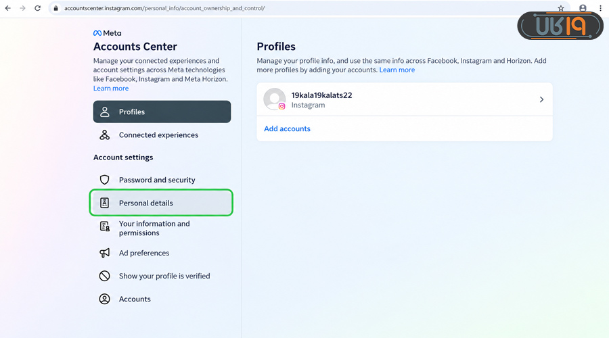Click the Add accounts link
The width and height of the screenshot is (609, 338).
(x=287, y=129)
